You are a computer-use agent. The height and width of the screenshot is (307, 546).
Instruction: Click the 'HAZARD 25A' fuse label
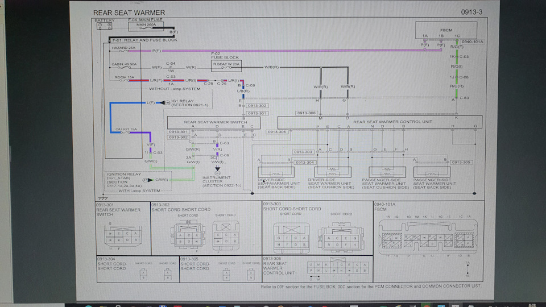point(123,48)
